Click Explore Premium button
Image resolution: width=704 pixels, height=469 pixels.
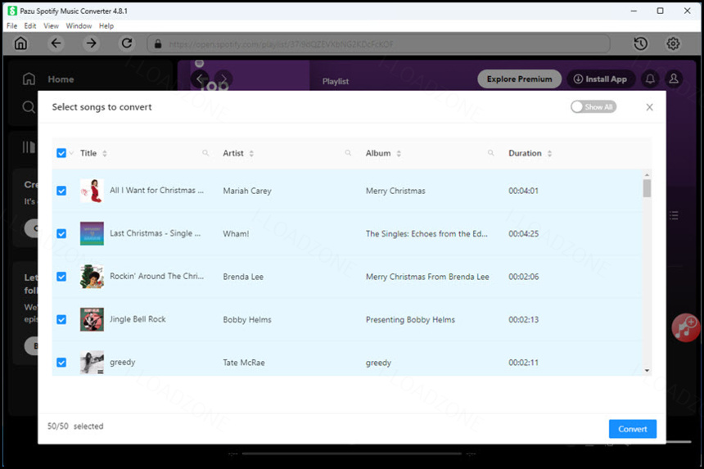tap(519, 79)
